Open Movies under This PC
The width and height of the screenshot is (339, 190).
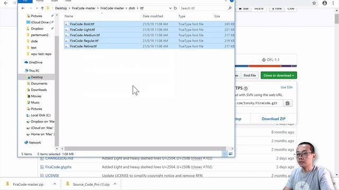click(x=36, y=96)
